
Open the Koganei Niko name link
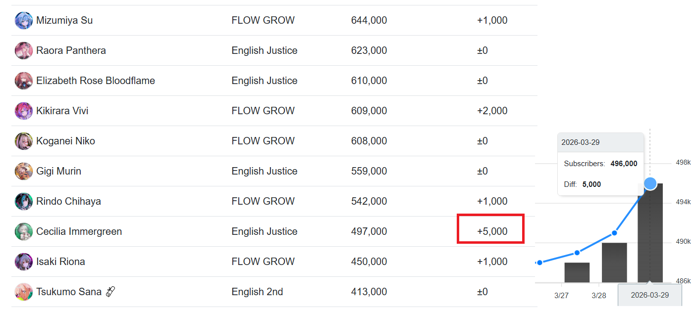click(65, 141)
